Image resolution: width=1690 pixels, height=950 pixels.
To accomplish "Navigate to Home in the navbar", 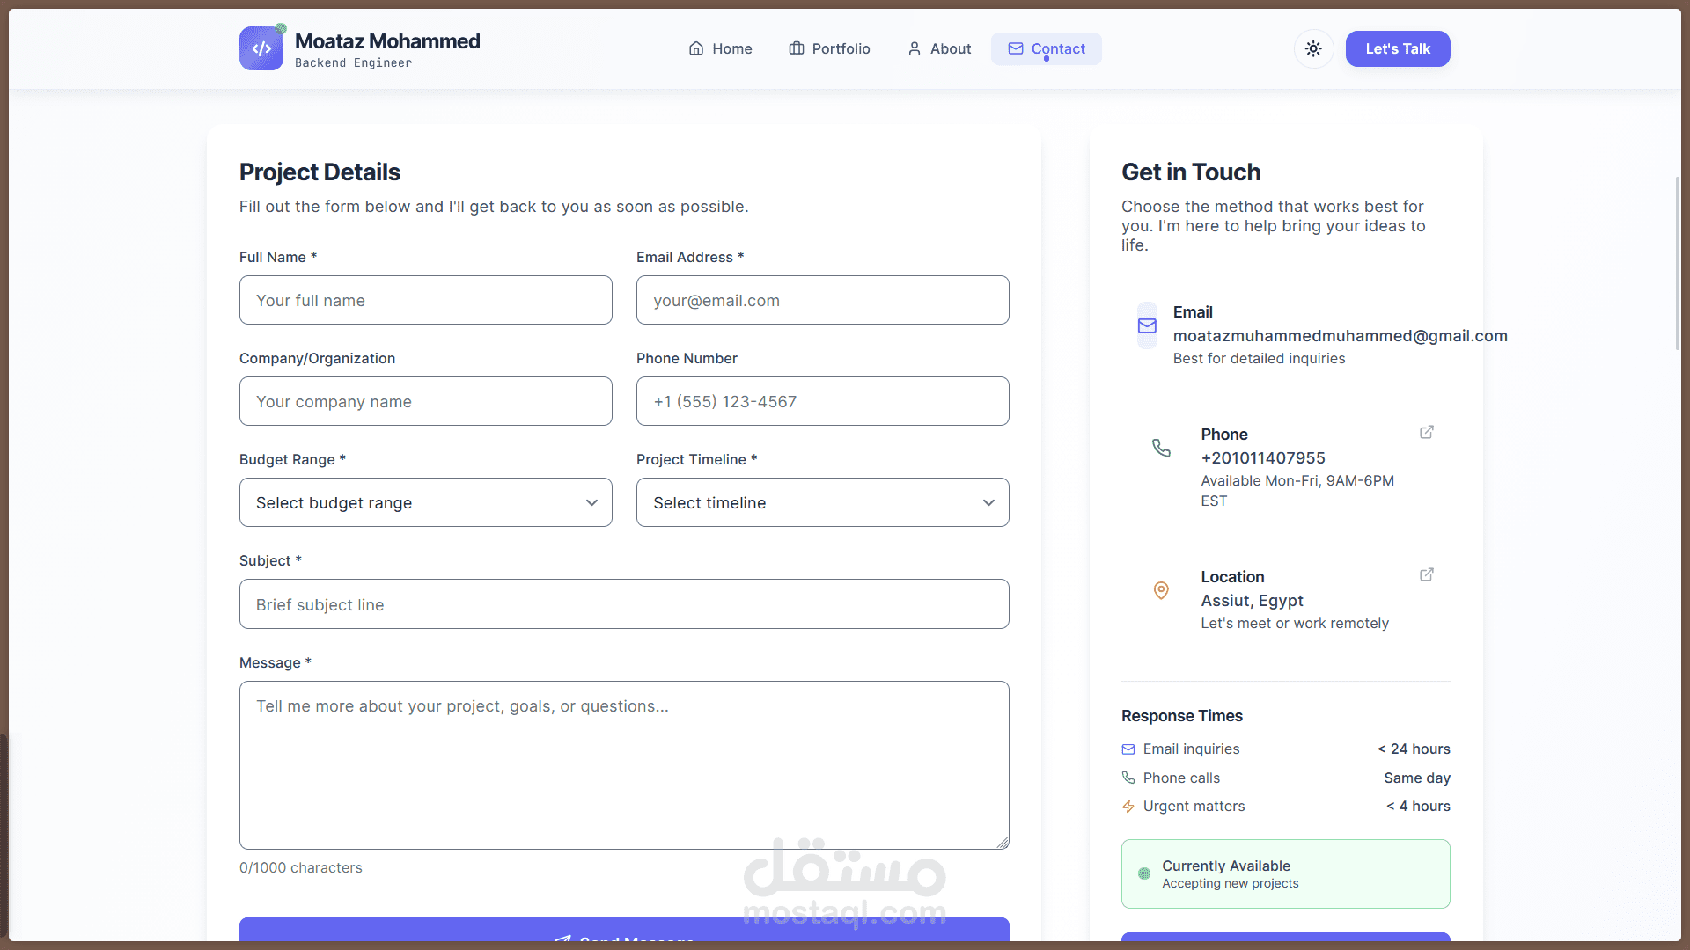I will [x=720, y=48].
